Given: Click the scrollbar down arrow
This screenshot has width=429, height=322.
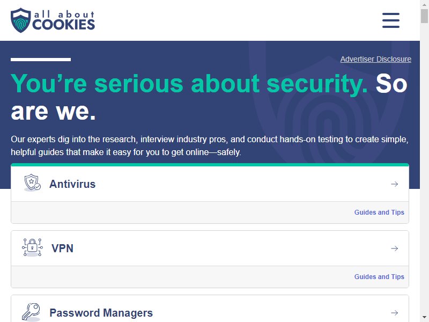Looking at the screenshot, I should (x=424, y=317).
